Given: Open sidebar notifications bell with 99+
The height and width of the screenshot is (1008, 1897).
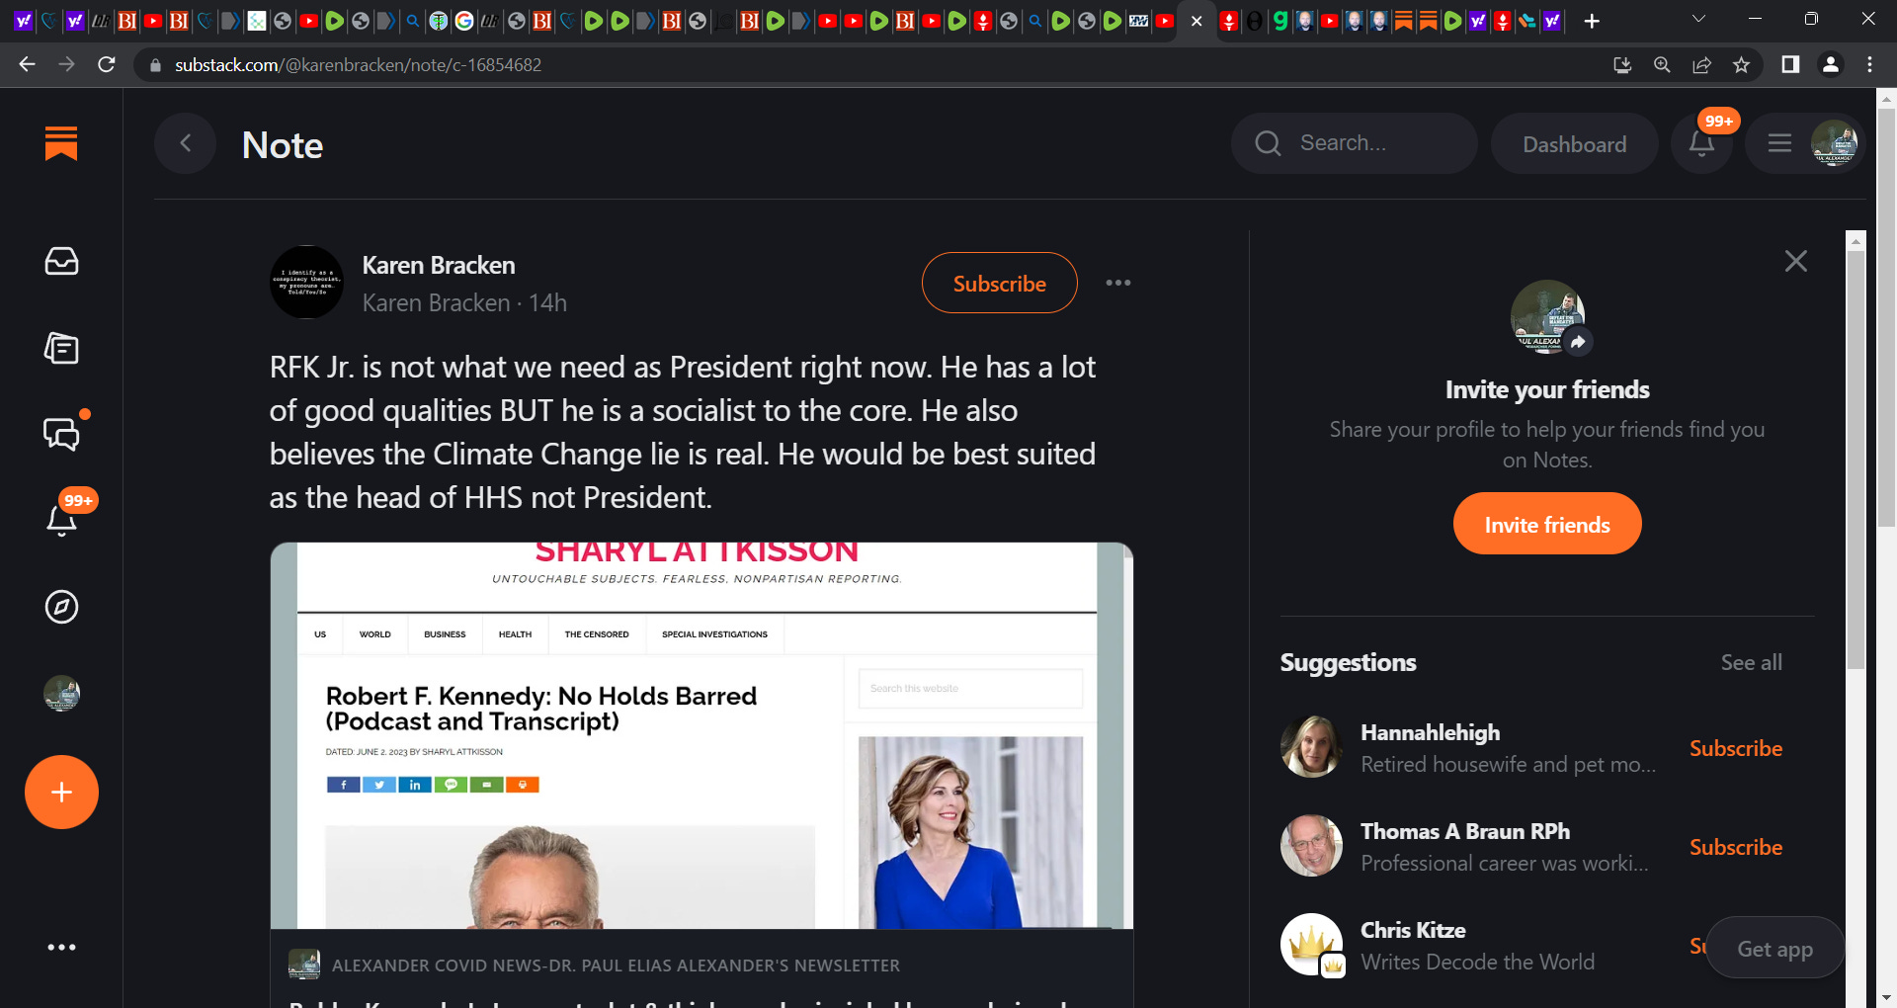Looking at the screenshot, I should coord(61,518).
